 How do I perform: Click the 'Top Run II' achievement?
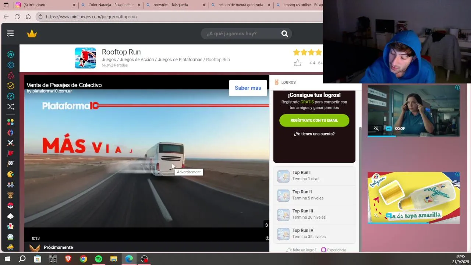[x=314, y=195]
